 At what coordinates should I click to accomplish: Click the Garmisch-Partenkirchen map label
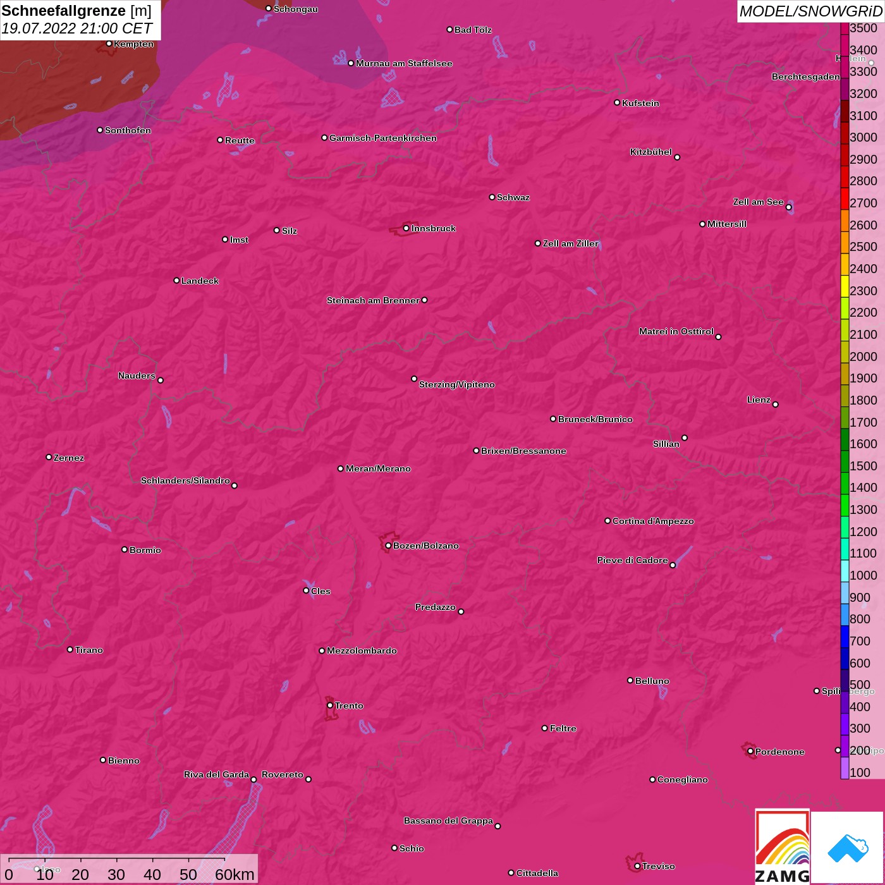[382, 138]
